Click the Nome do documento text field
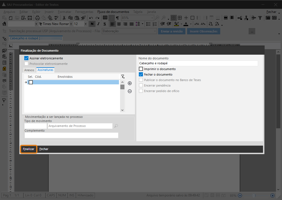This screenshot has width=282, height=200. click(x=198, y=63)
